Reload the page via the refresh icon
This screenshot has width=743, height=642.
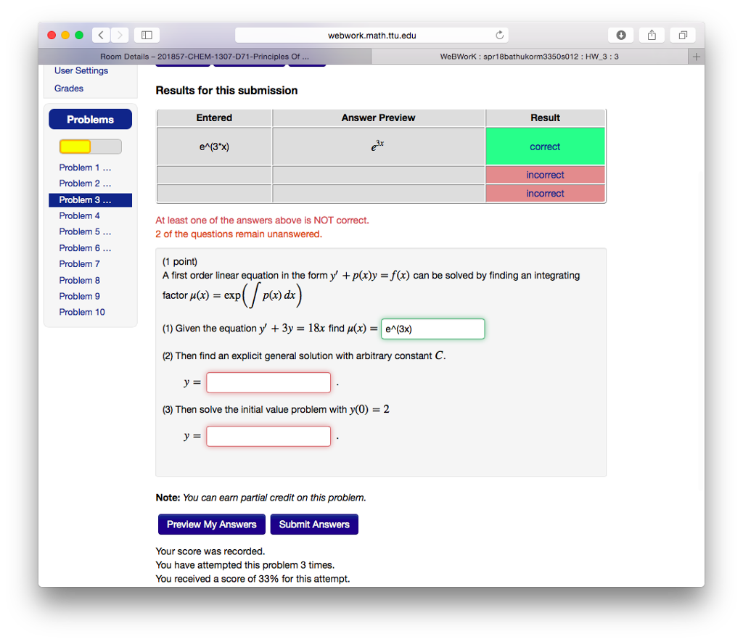point(499,34)
